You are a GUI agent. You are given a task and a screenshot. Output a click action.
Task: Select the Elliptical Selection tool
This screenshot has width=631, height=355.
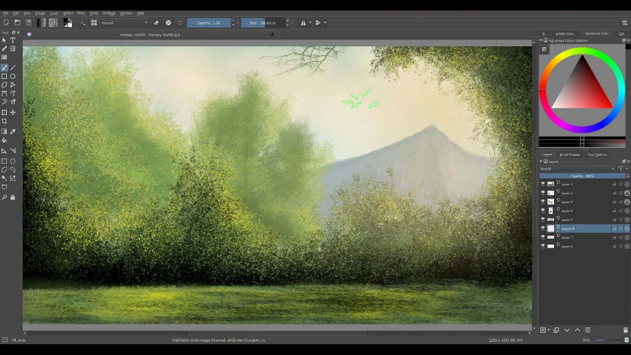13,161
